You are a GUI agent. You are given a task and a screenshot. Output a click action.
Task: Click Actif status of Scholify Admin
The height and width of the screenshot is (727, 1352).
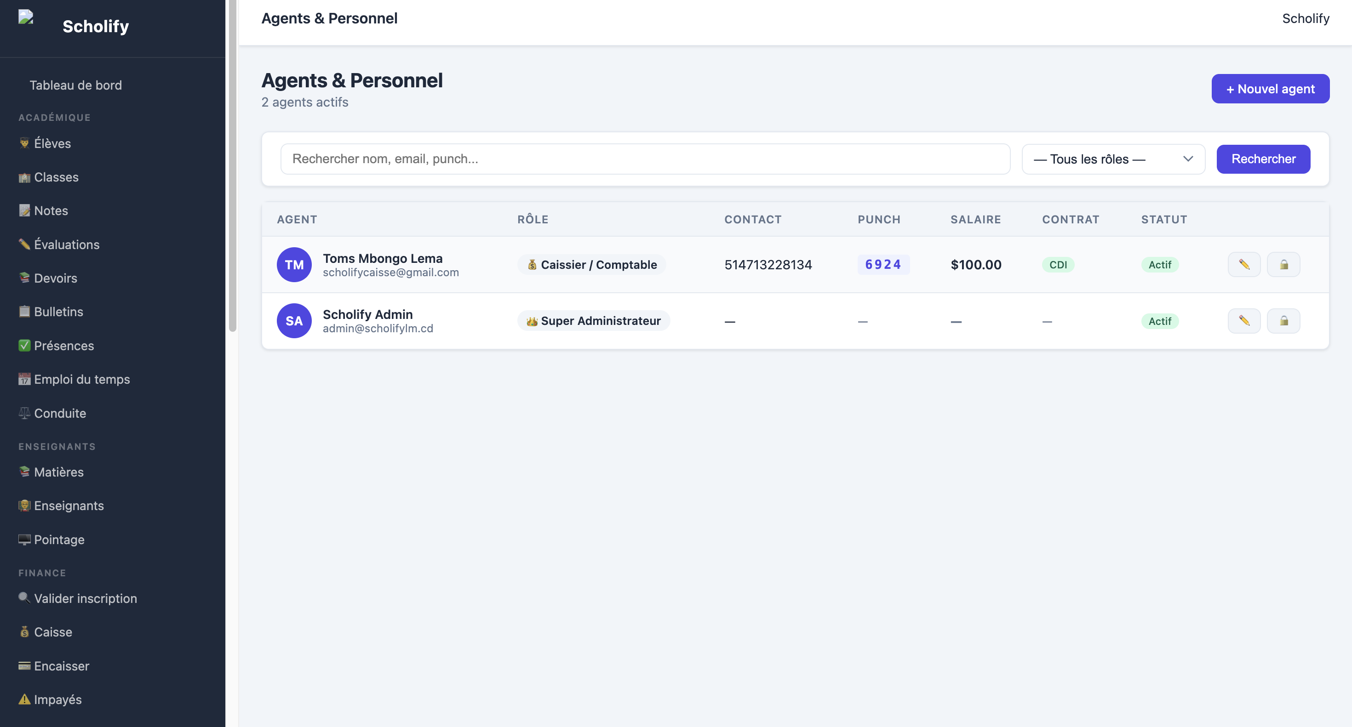pos(1160,321)
